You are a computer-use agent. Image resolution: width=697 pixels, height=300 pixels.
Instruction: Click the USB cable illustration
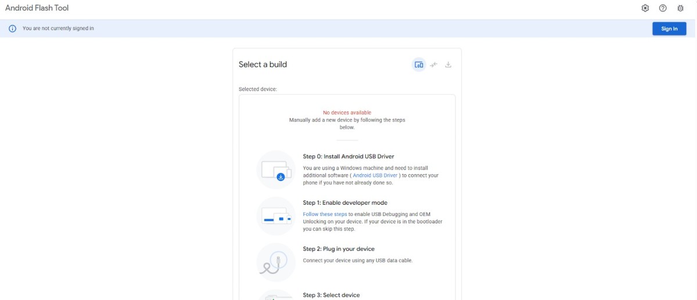click(x=276, y=262)
